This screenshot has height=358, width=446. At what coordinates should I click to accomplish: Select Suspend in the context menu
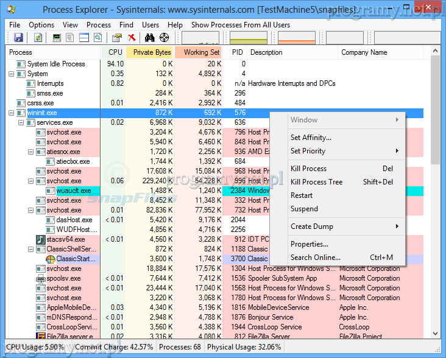pos(304,209)
